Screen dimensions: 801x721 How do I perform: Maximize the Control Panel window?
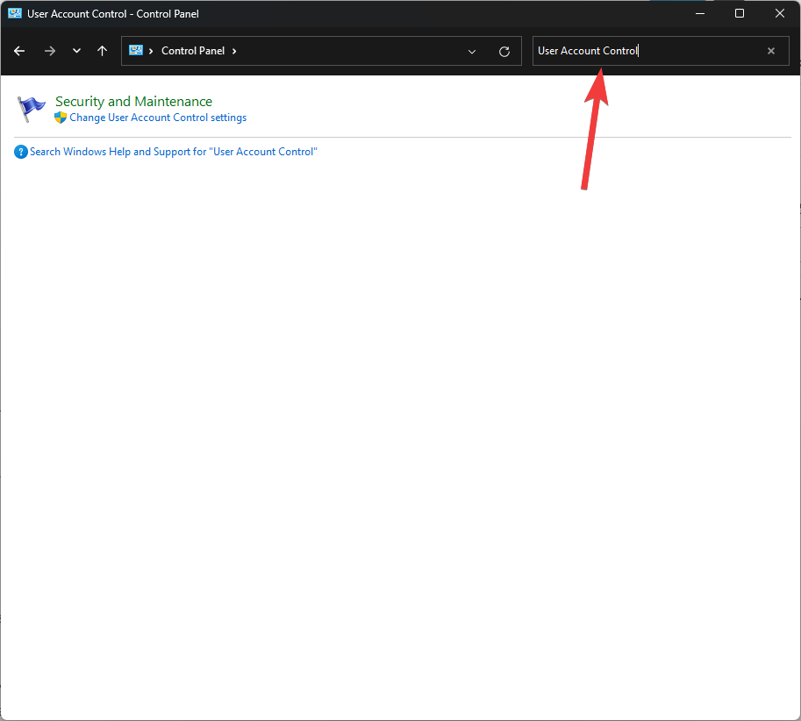(x=740, y=13)
